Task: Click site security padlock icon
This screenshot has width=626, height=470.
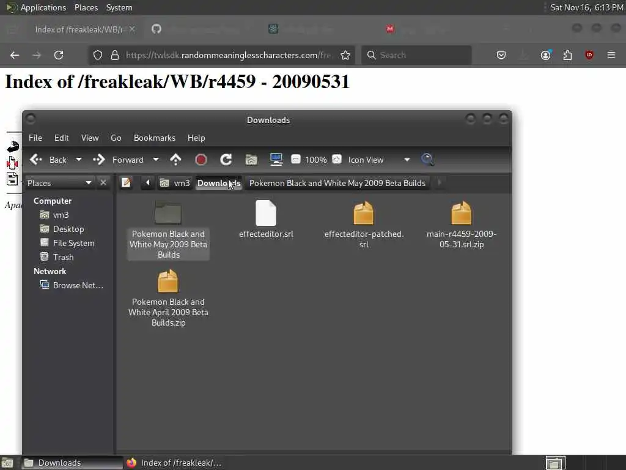Action: 114,55
